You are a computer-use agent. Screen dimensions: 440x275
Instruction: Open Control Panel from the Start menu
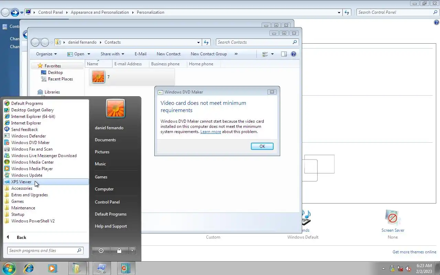107,202
